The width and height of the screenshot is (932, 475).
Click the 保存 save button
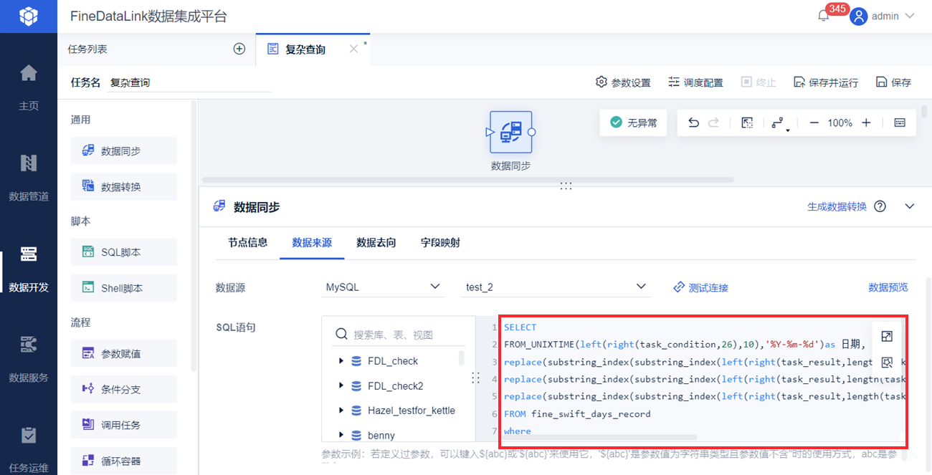coord(893,82)
